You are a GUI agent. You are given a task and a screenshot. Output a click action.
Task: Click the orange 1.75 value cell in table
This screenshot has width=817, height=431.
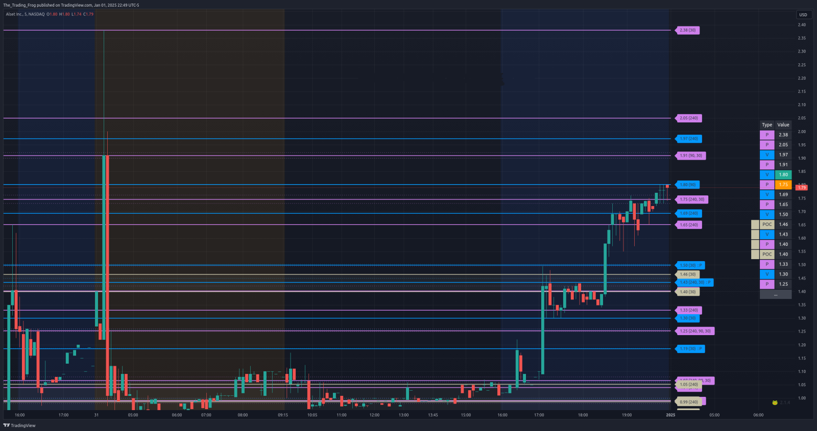783,185
